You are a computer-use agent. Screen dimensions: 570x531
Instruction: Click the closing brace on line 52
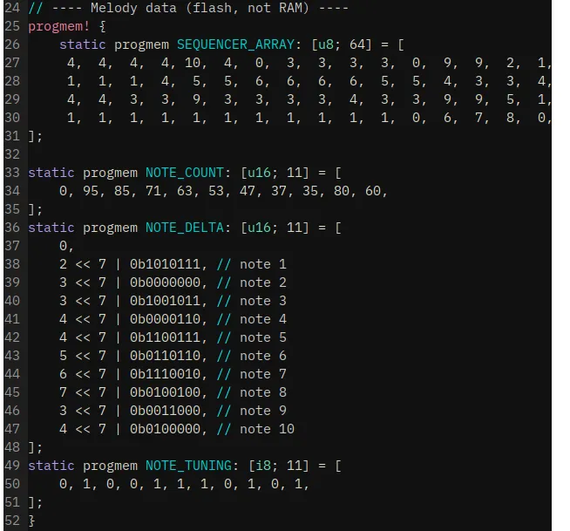pyautogui.click(x=31, y=521)
